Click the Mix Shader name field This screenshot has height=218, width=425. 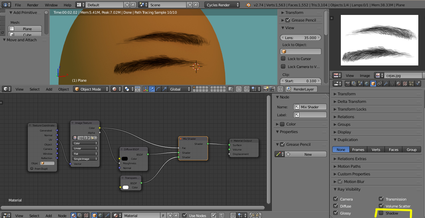click(310, 107)
